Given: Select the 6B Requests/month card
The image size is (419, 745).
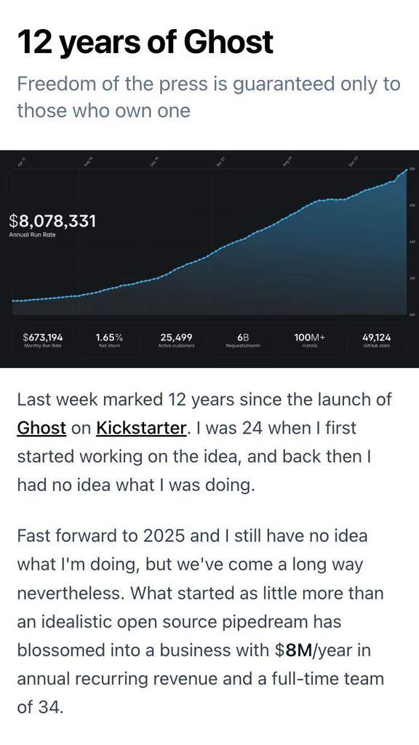Looking at the screenshot, I should click(x=243, y=340).
